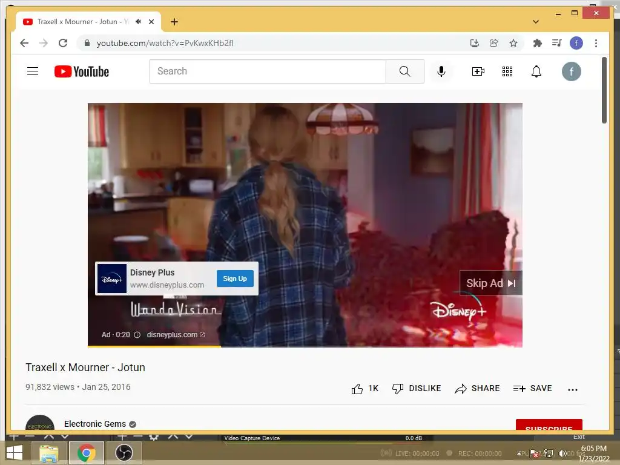This screenshot has width=620, height=465.
Task: Open disneyplus.com link in the ad
Action: pos(176,334)
